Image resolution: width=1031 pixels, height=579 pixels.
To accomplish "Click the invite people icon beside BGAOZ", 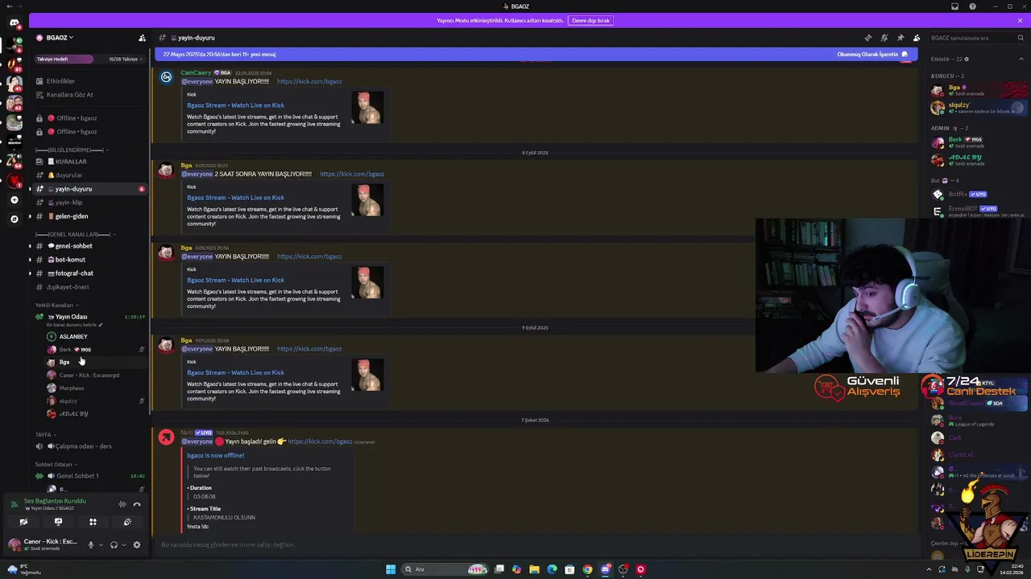I will (142, 38).
